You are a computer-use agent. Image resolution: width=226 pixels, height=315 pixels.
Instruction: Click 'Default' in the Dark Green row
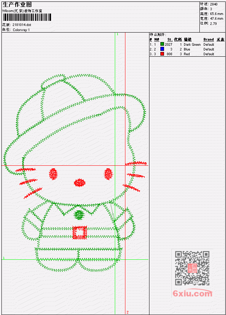[x=209, y=44]
